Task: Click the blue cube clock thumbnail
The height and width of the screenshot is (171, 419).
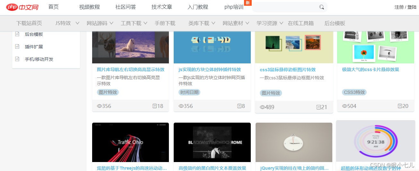Action: coord(212,47)
